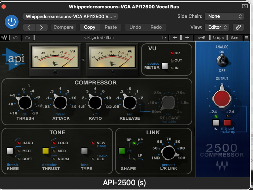Viewport: 253px width, 190px height.
Task: Go to next preset with right chevron
Action: pyautogui.click(x=41, y=27)
